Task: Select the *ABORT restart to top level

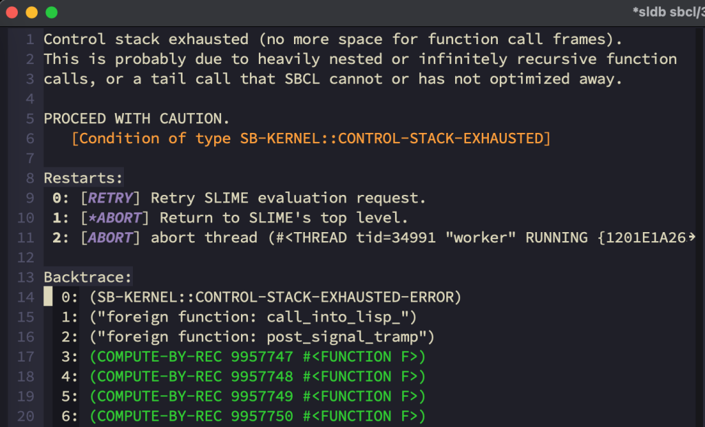Action: [x=115, y=218]
